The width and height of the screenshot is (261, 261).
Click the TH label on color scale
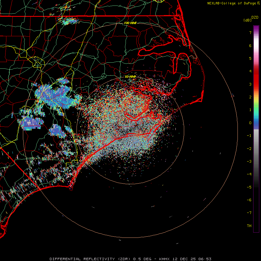[249, 226]
